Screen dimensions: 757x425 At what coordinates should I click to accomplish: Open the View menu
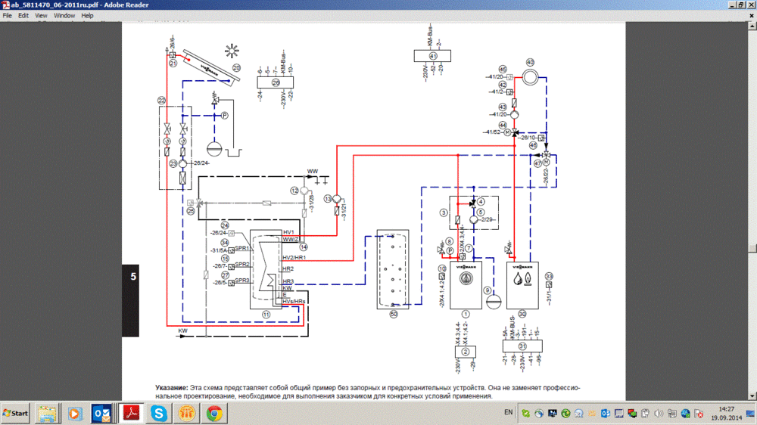tap(41, 15)
